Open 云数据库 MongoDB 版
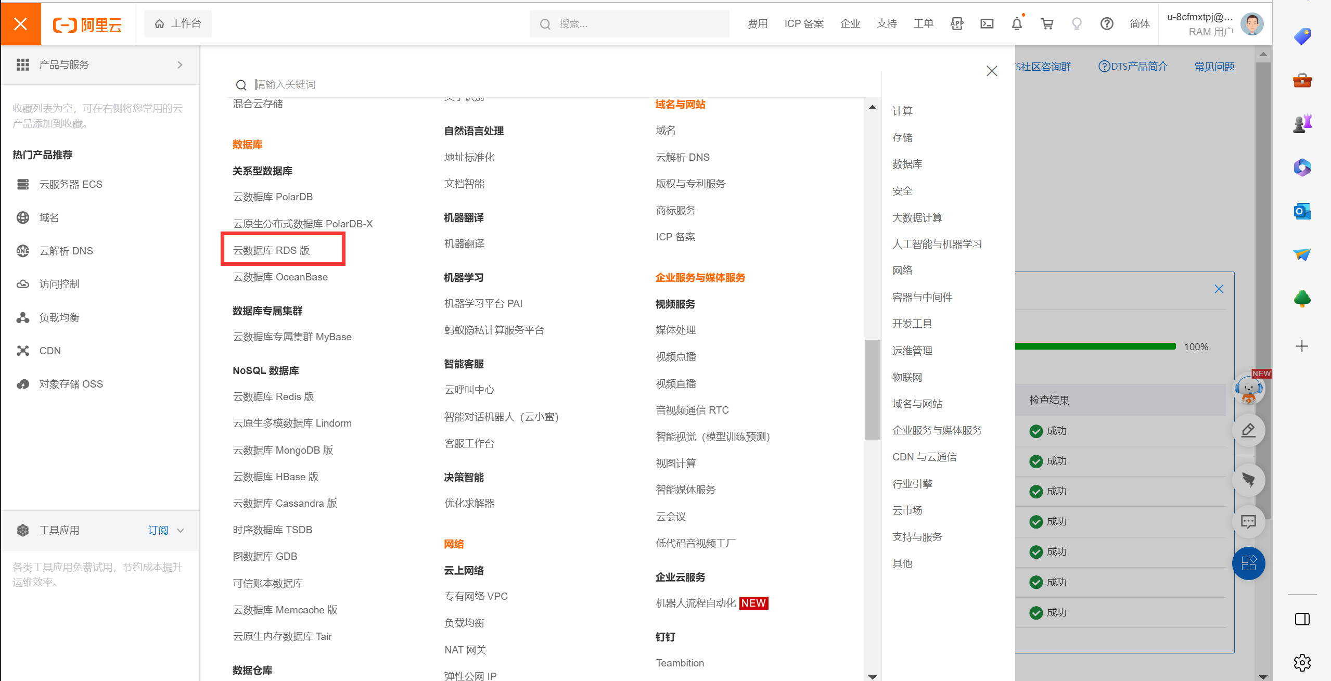Screen dimensions: 1331x681 (283, 450)
